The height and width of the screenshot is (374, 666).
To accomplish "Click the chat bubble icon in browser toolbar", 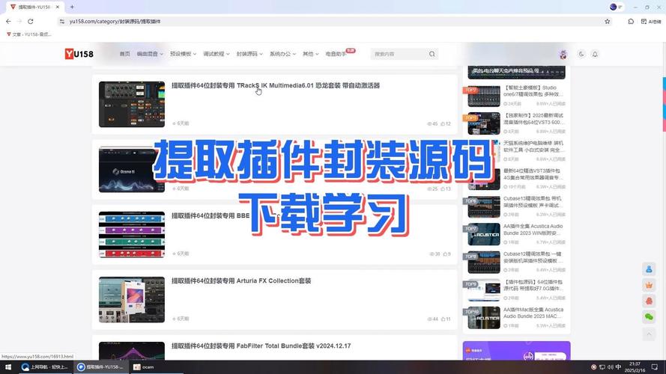I will pyautogui.click(x=631, y=21).
